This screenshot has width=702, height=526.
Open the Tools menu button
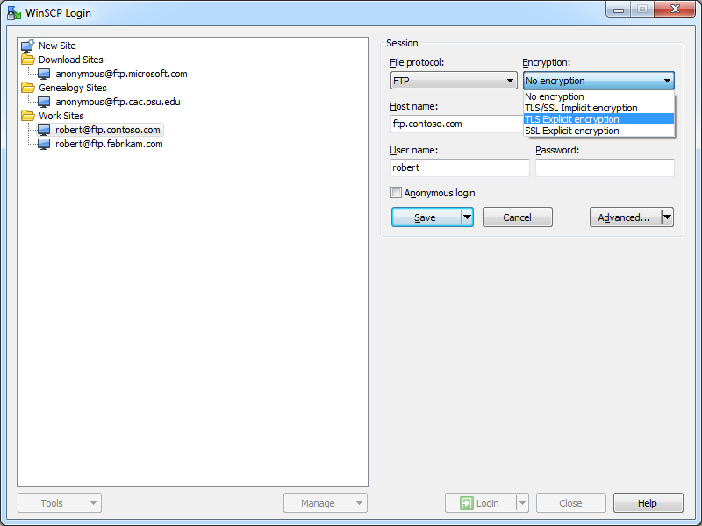tap(60, 503)
